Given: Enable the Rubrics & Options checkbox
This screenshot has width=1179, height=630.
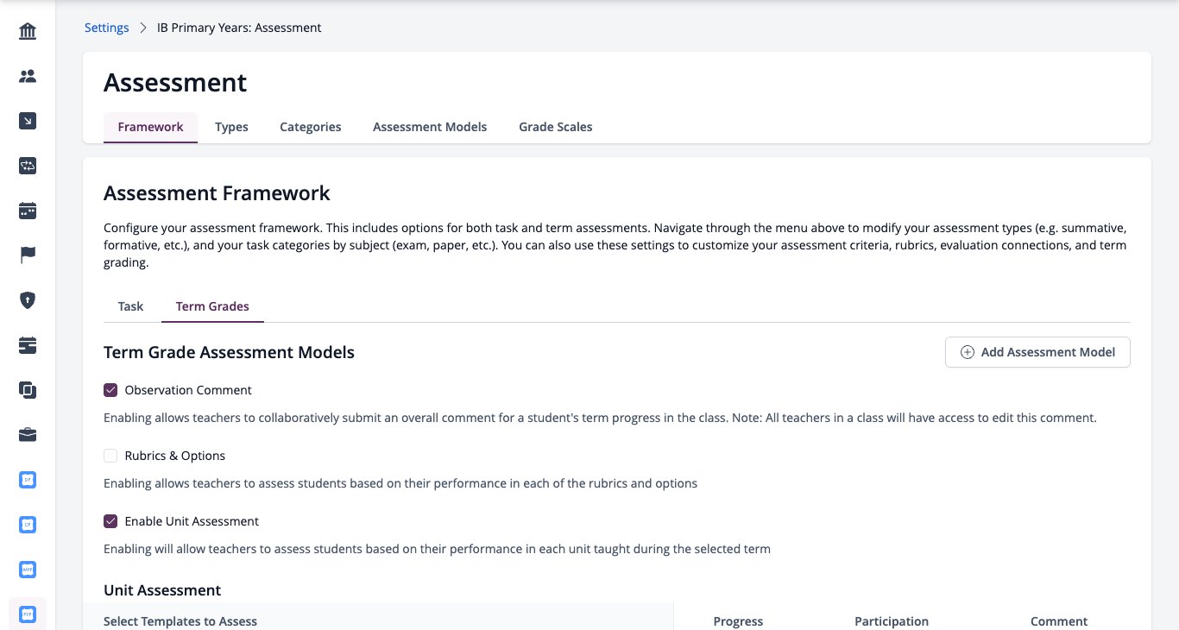Looking at the screenshot, I should 110,456.
